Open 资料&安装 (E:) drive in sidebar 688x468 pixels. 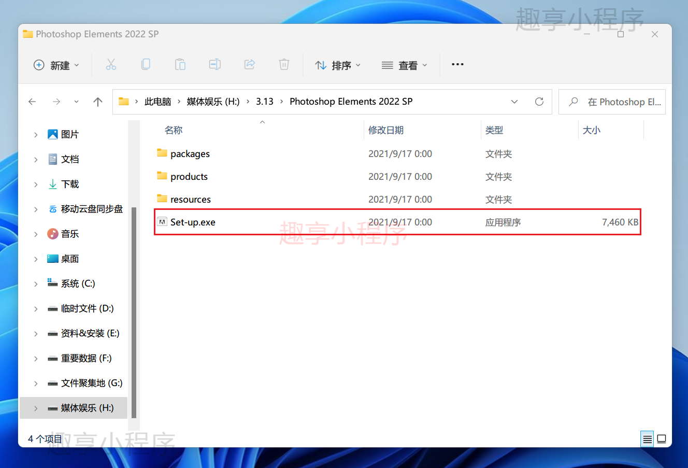(x=90, y=333)
